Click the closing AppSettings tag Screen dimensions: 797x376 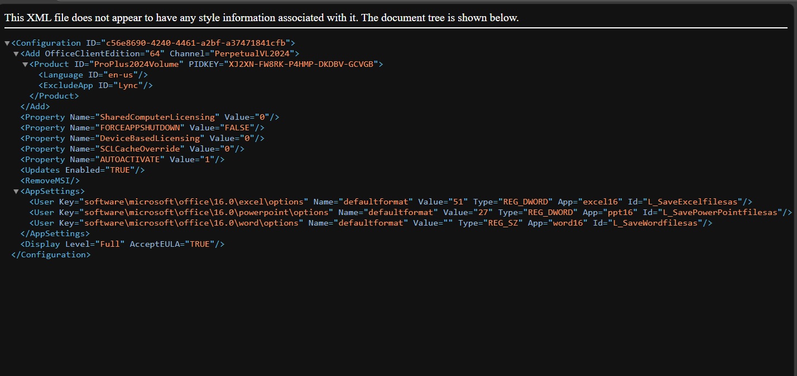click(55, 233)
